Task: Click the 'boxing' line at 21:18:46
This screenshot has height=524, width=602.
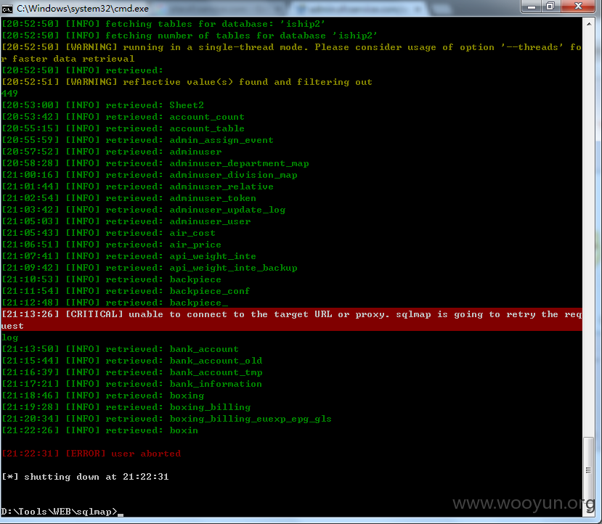Action: tap(103, 396)
